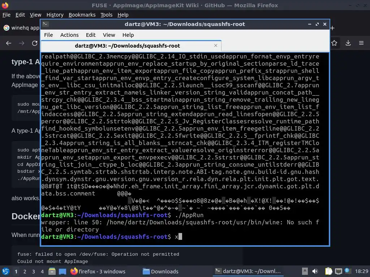Minimize the terminal window
The height and width of the screenshot is (277, 370).
coord(309,24)
